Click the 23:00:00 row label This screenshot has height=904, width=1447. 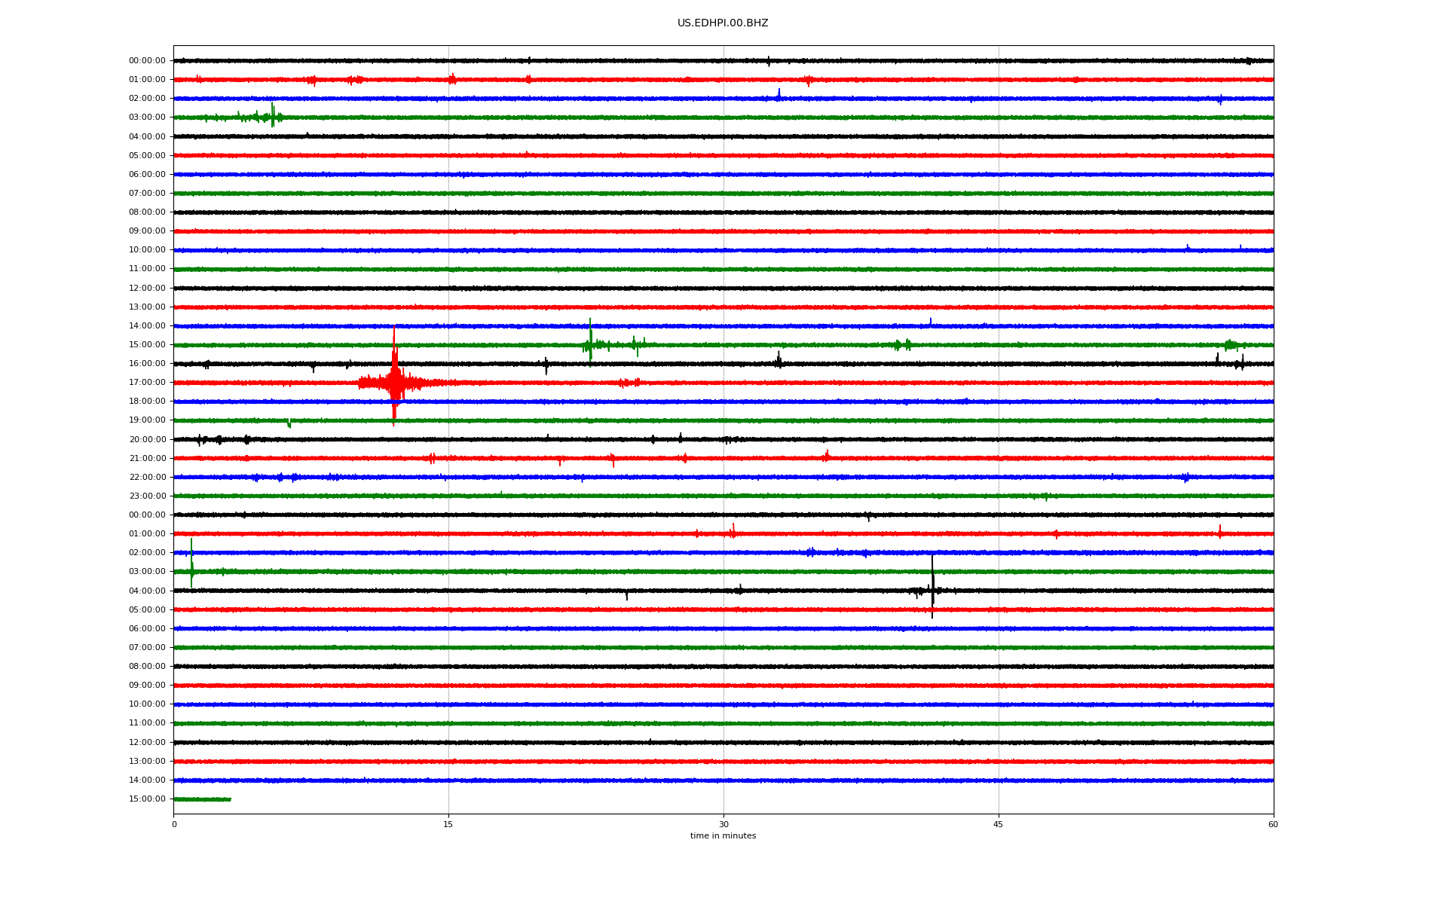click(x=147, y=496)
